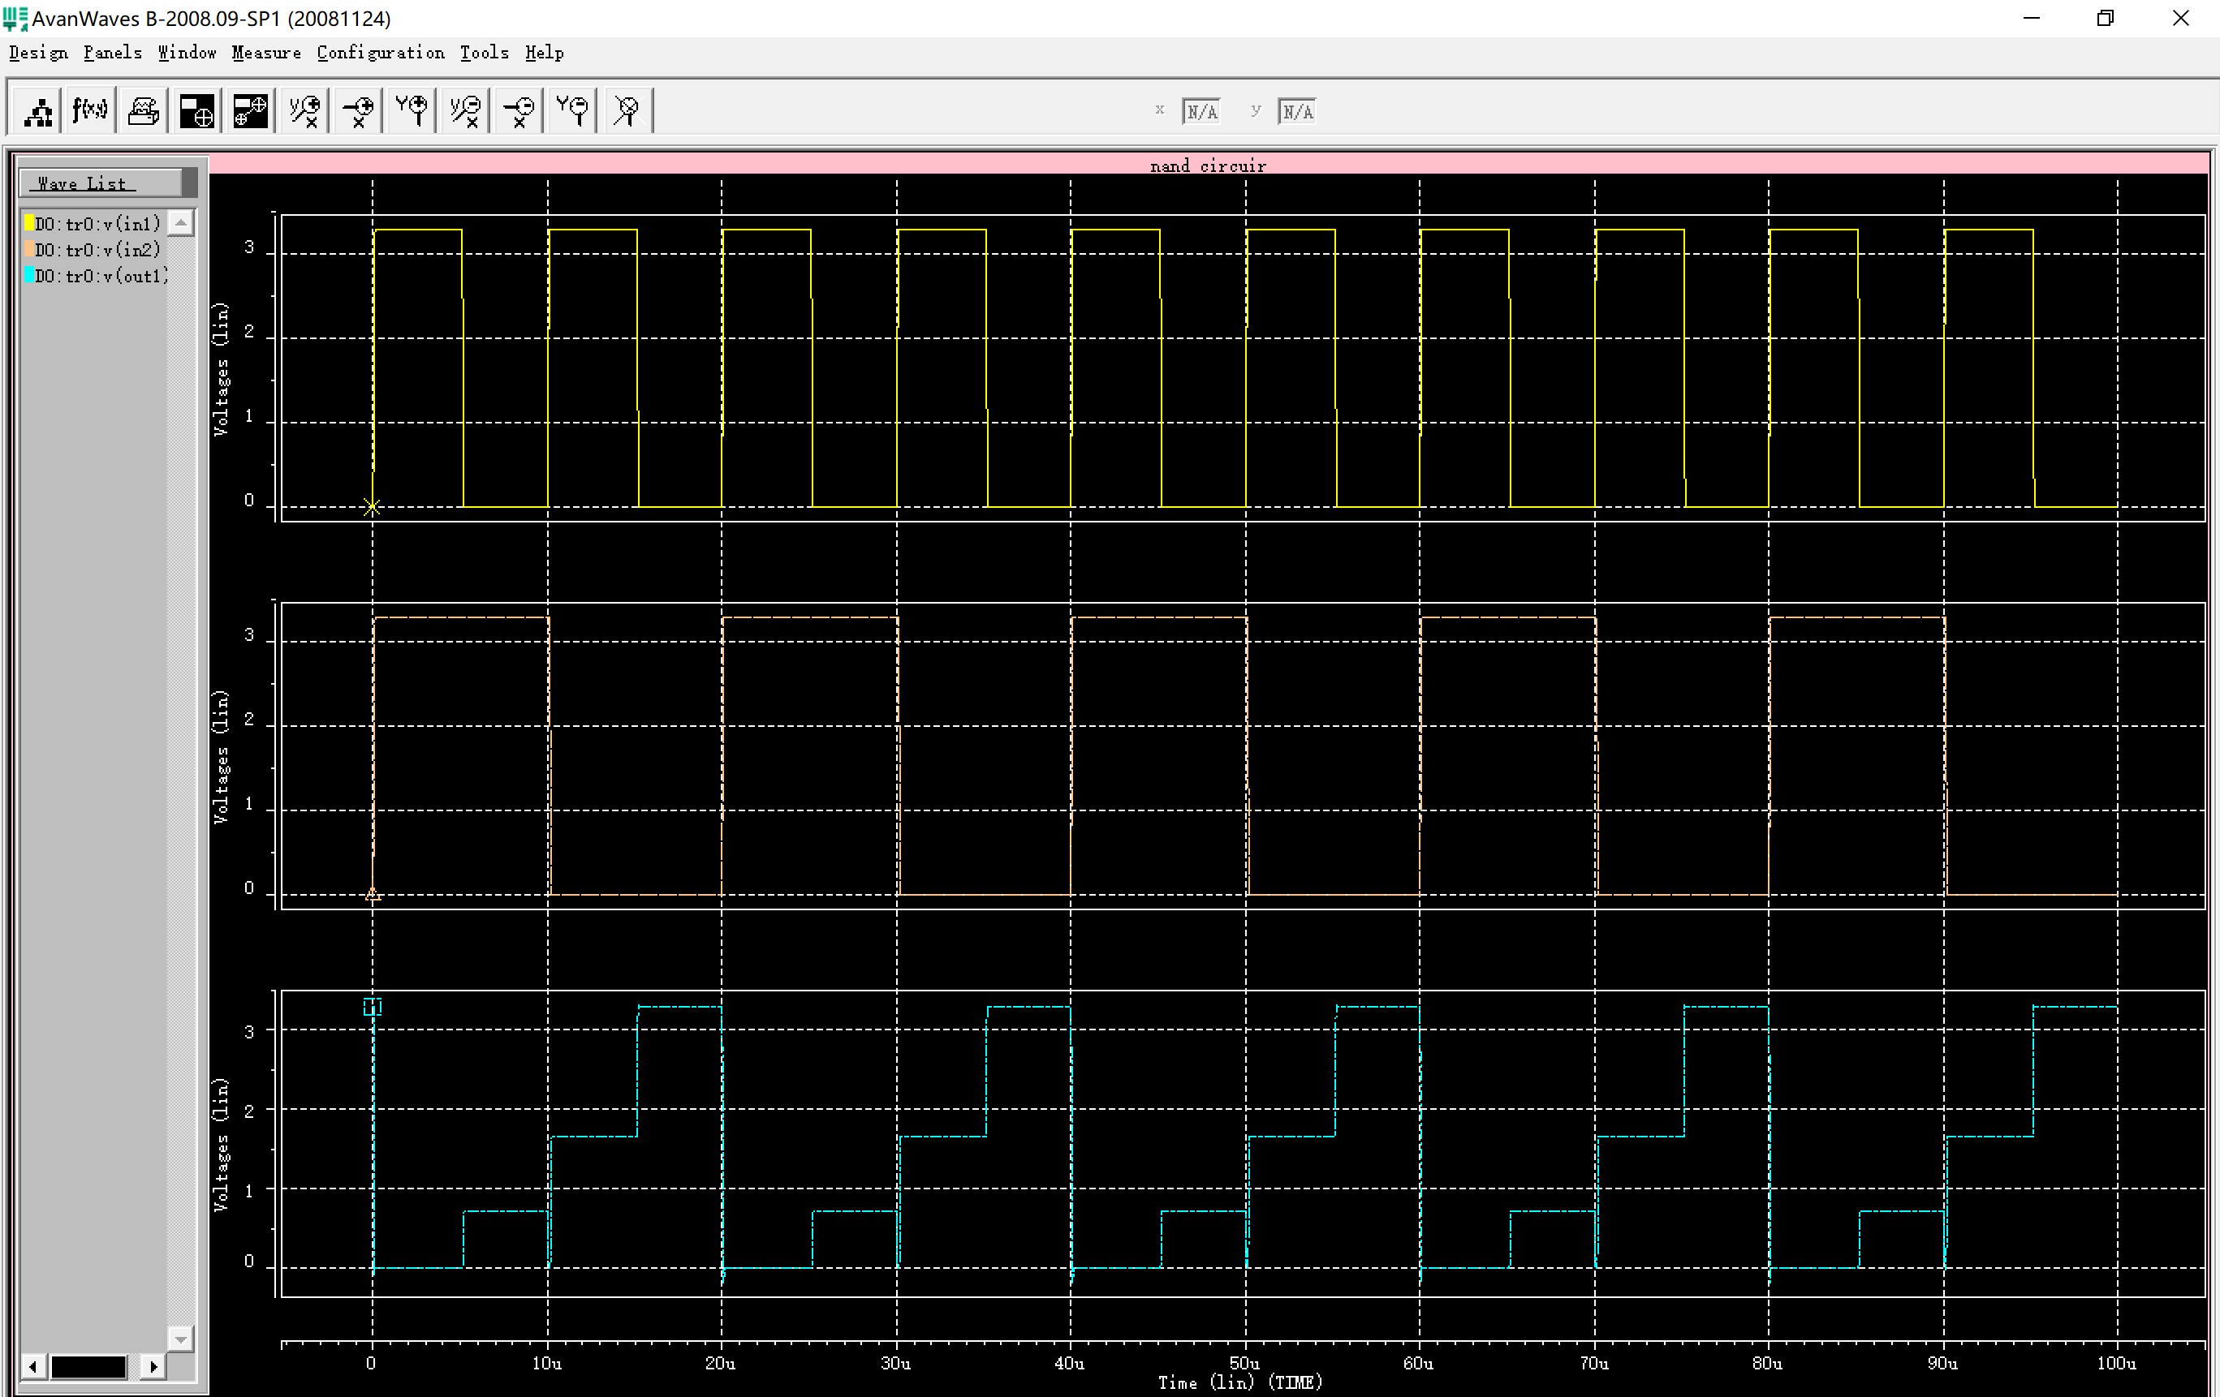Select the D0:tr0:v(in2) wave entry
Image resolution: width=2220 pixels, height=1397 pixels.
[95, 249]
